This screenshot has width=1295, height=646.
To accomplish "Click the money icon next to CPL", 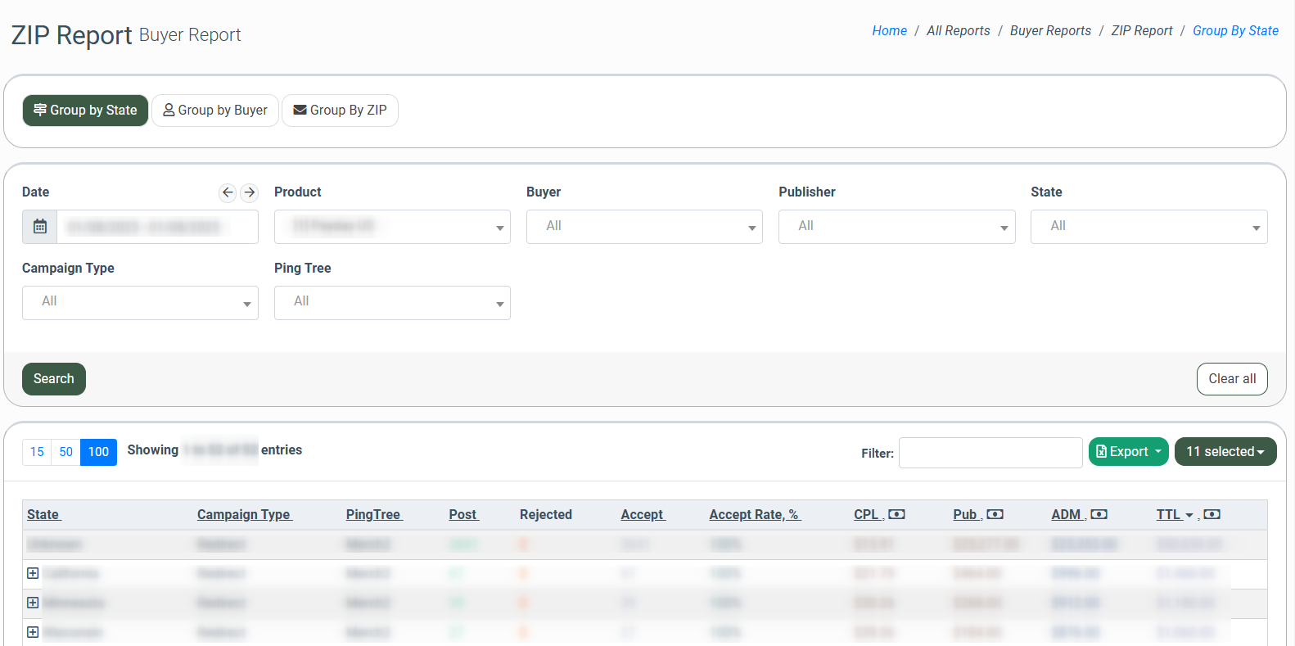I will pos(897,514).
